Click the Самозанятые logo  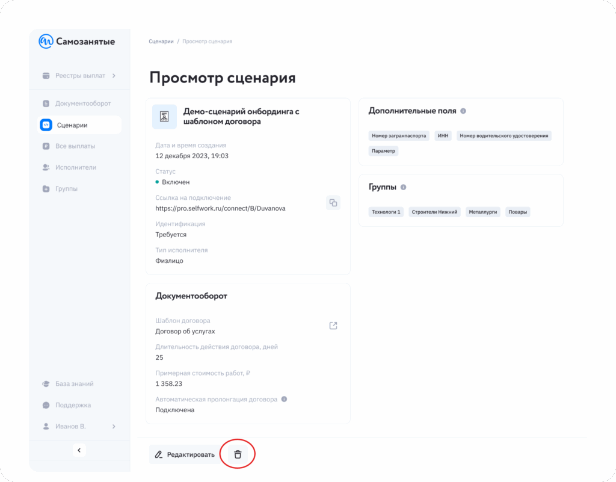click(x=76, y=42)
